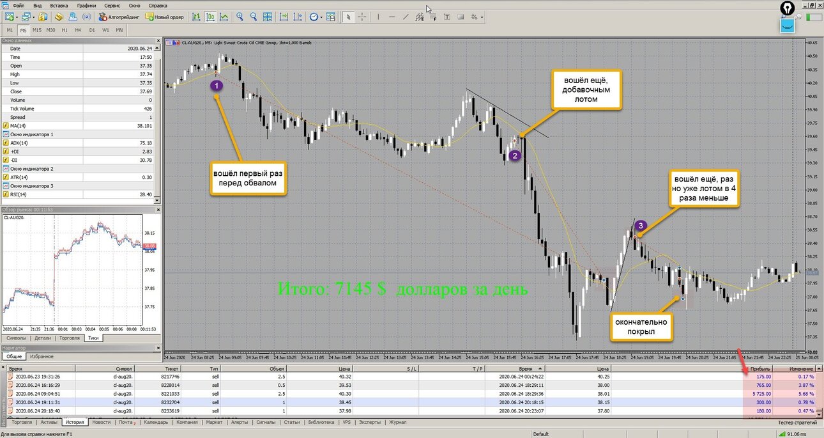Open the graphical objects dropdown arrow
Viewport: 824px width, 438px height.
(482, 17)
